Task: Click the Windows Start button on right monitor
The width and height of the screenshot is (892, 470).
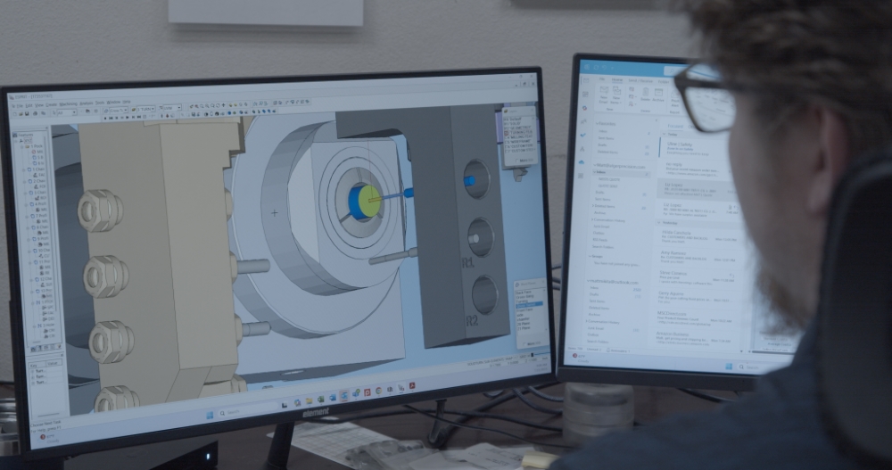Action: 729,367
